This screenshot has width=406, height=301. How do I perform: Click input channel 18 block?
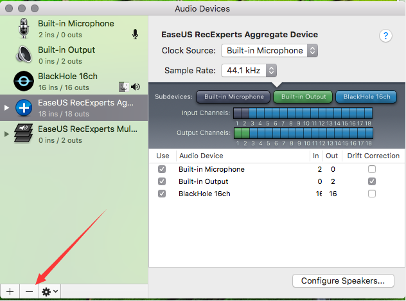369,113
